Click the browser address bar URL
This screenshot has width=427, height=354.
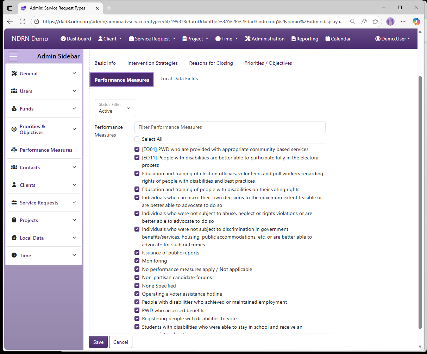(193, 21)
